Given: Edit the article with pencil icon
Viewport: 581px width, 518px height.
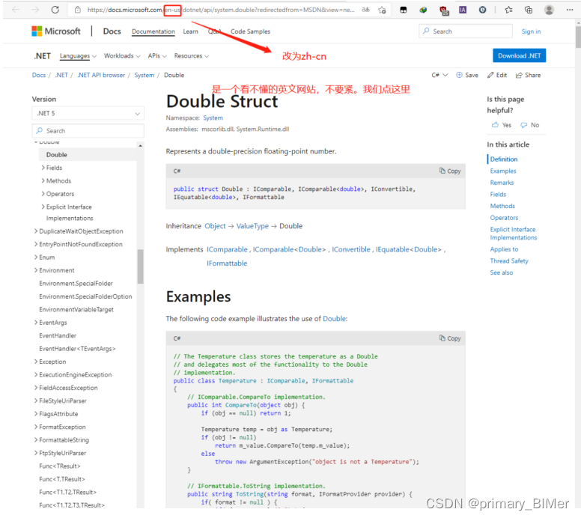Looking at the screenshot, I should [497, 75].
